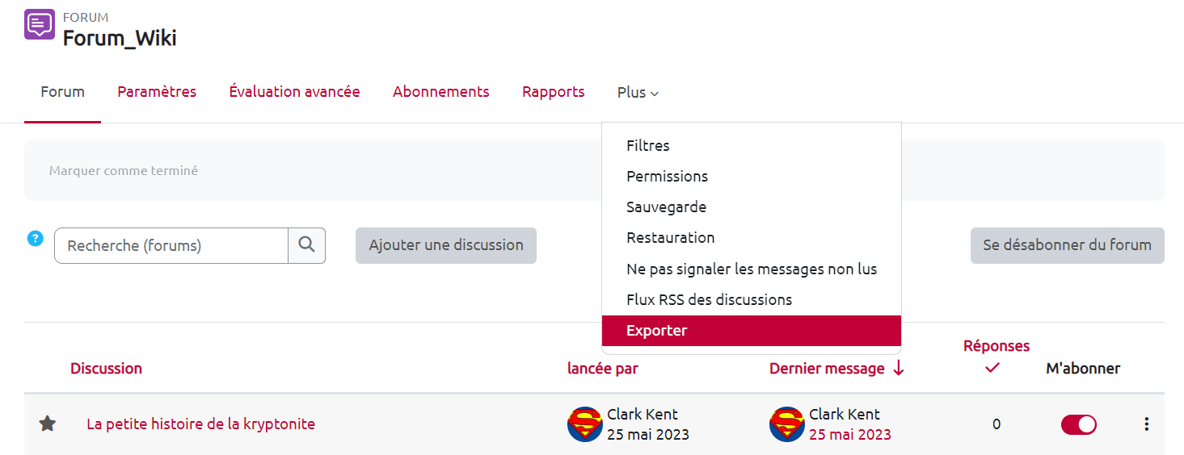Choose Permissions in the dropdown menu
This screenshot has width=1184, height=455.
click(667, 177)
